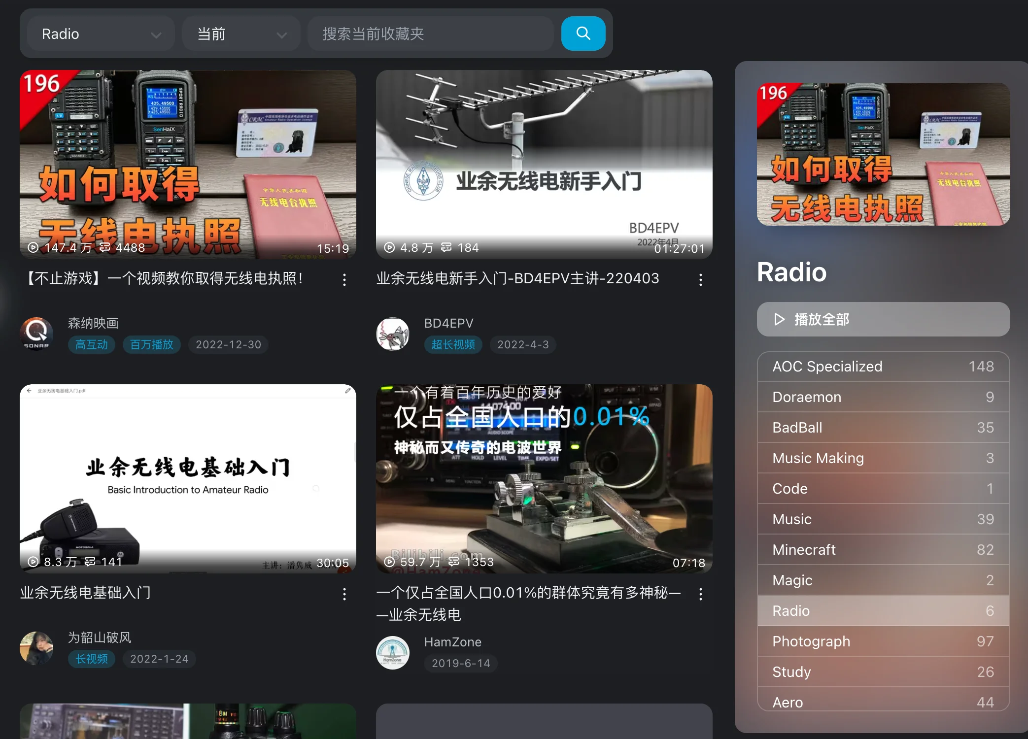Click the 长视频 tag
This screenshot has width=1028, height=739.
tap(92, 659)
